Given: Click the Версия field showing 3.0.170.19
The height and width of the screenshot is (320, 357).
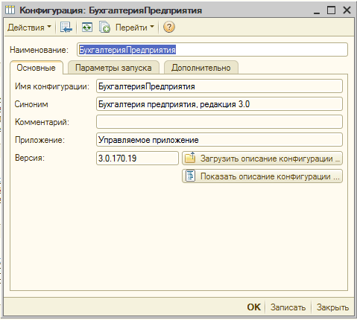Looking at the screenshot, I should point(137,159).
